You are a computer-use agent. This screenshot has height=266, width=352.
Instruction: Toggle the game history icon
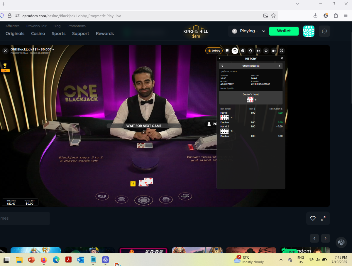[235, 51]
